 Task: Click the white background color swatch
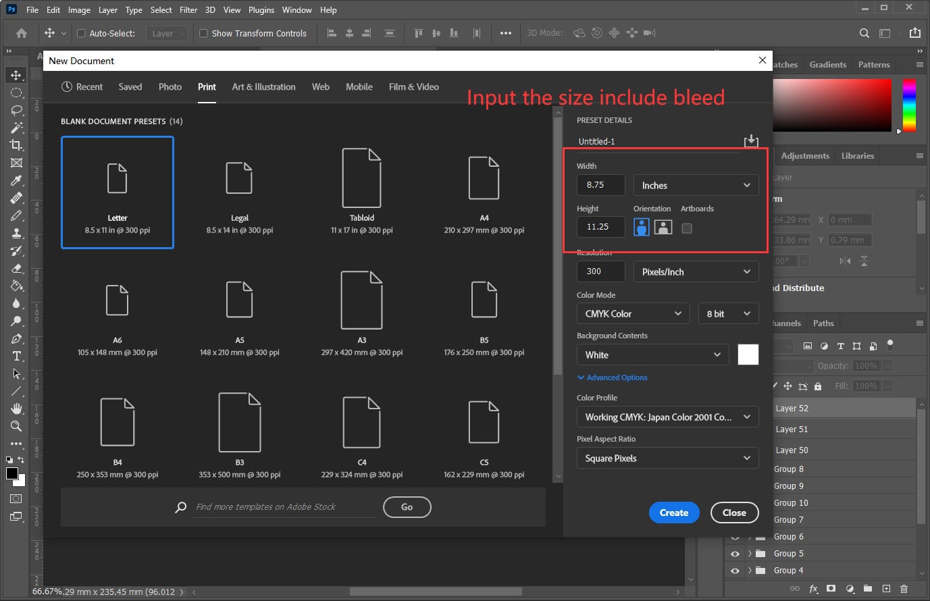pyautogui.click(x=748, y=355)
